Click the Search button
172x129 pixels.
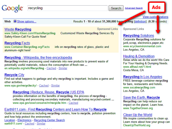tap(116, 8)
